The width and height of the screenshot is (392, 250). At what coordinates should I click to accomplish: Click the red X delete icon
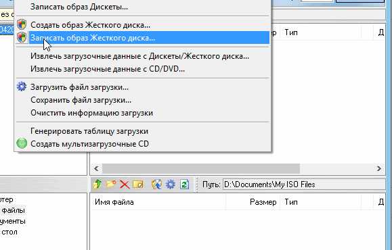click(125, 184)
